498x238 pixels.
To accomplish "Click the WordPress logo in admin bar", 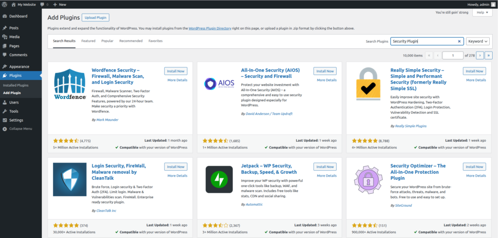I will (4, 4).
